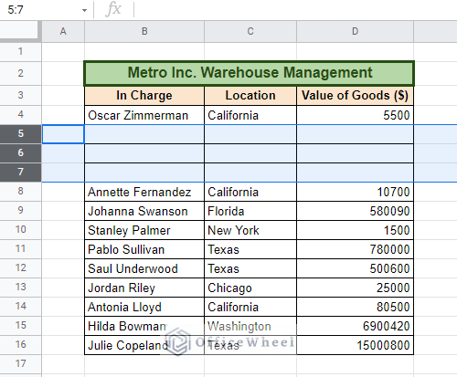Select row 2 header
Image resolution: width=457 pixels, height=377 pixels.
pos(20,73)
